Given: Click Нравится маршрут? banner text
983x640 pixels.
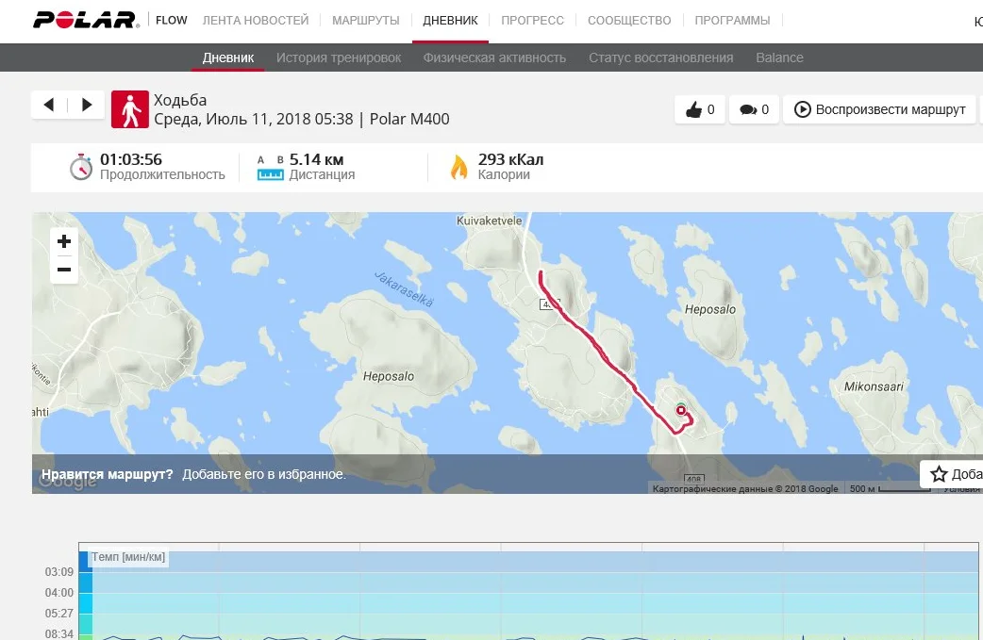Looking at the screenshot, I should pyautogui.click(x=108, y=474).
